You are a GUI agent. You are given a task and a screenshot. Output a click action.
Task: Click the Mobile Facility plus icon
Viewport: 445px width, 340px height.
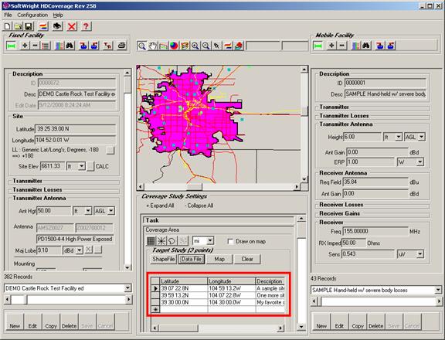click(x=331, y=46)
